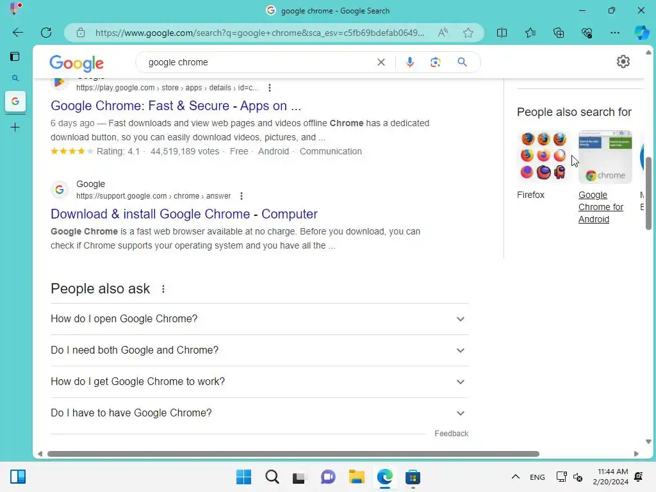The width and height of the screenshot is (656, 492).
Task: Expand How do I open Google Chrome?
Action: pyautogui.click(x=259, y=319)
